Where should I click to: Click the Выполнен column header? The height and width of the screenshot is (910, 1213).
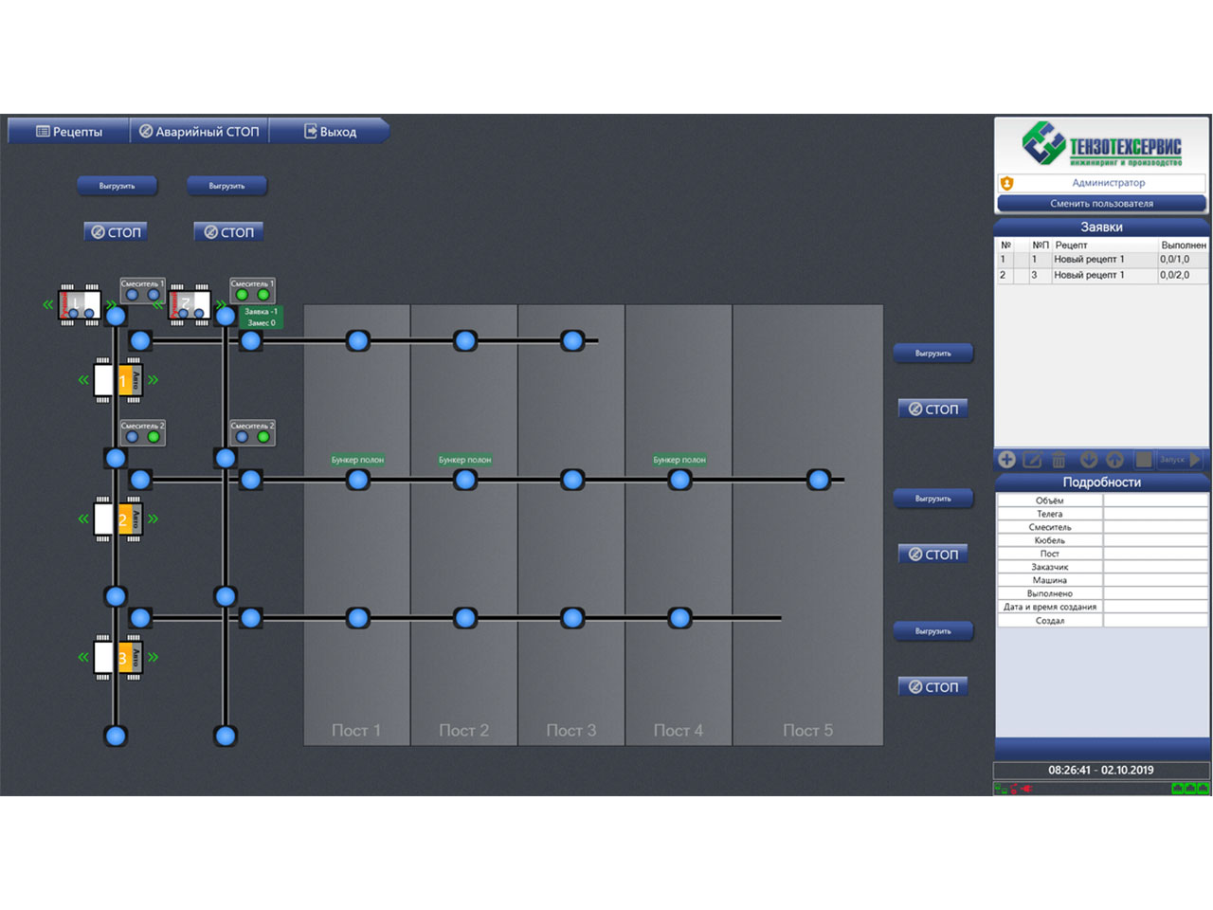(x=1184, y=245)
